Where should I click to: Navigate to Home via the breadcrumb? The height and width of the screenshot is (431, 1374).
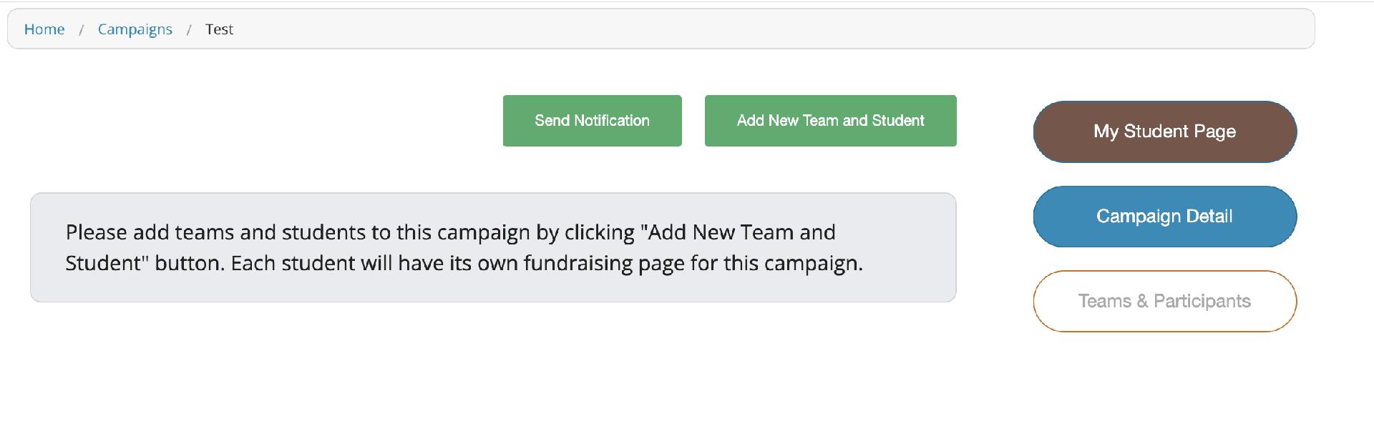point(44,29)
